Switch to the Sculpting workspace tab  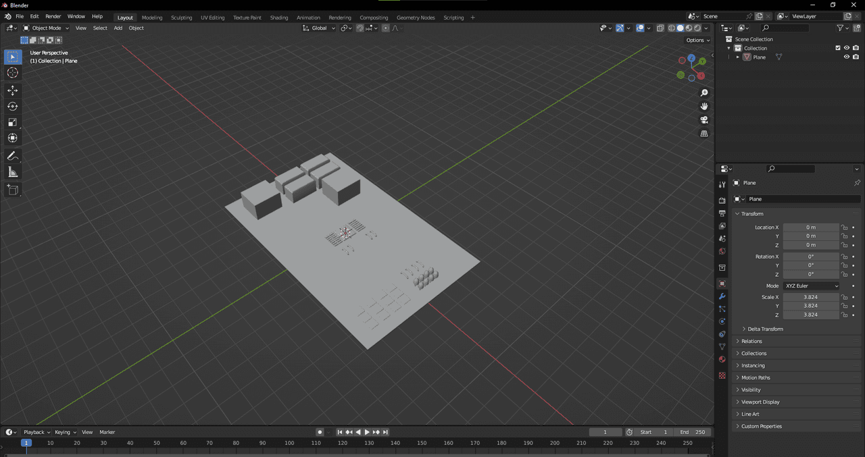pyautogui.click(x=181, y=18)
